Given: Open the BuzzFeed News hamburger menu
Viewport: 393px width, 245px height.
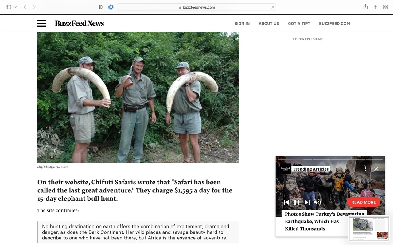Looking at the screenshot, I should pos(42,23).
